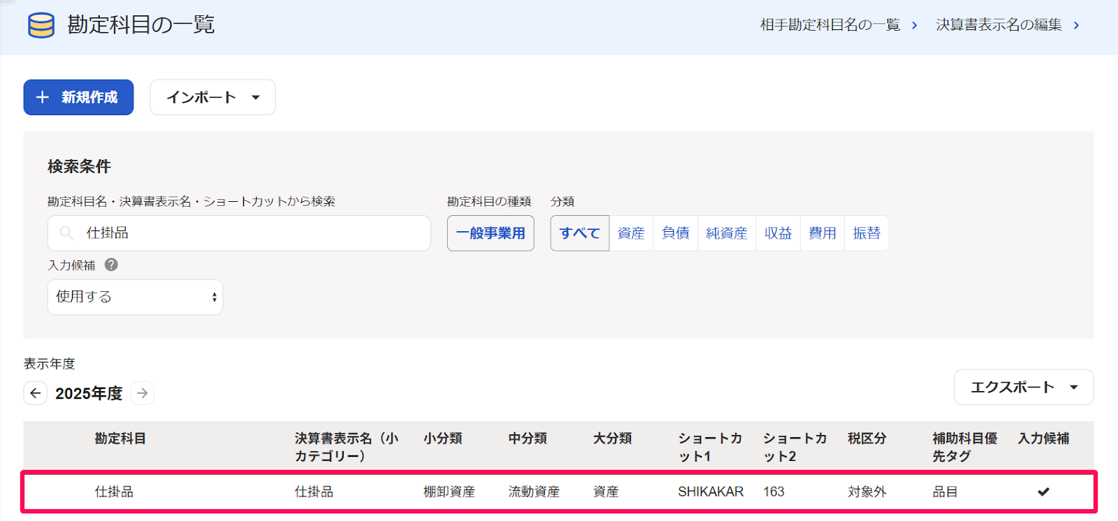The image size is (1118, 521).
Task: Click 仕掛品 in the 決算書表示名 column
Action: (x=314, y=492)
